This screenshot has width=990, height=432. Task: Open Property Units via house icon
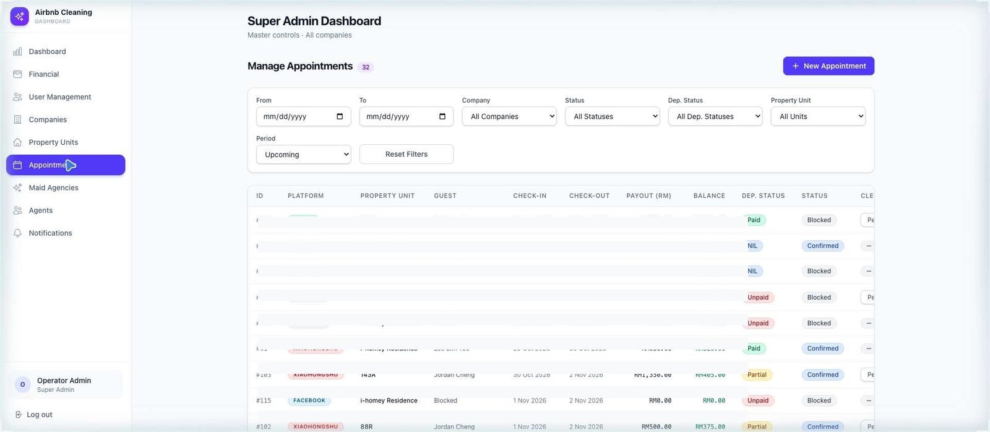(17, 142)
